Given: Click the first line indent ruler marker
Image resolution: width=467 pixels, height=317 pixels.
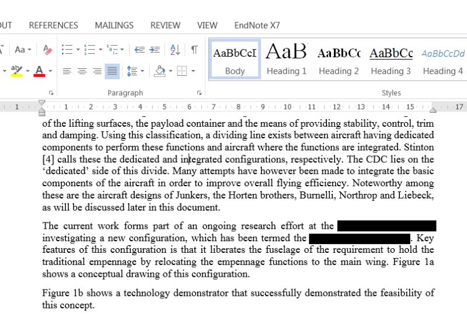Looking at the screenshot, I should click(41, 103).
